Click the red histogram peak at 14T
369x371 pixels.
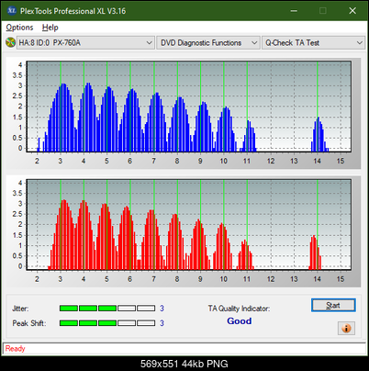315,253
